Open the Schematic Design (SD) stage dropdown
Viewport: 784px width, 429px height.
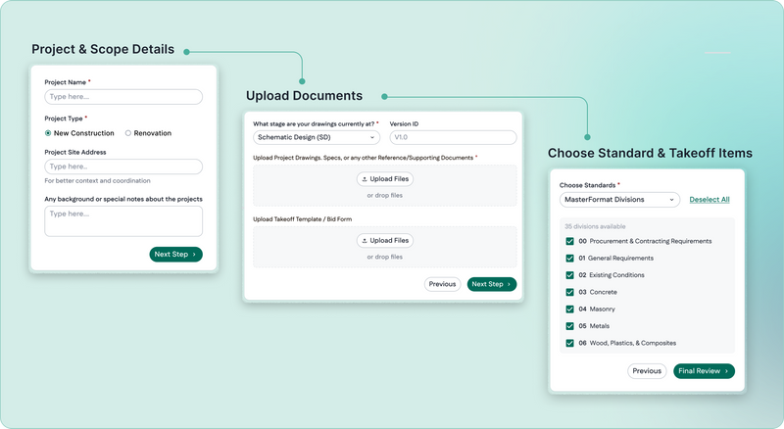(317, 138)
